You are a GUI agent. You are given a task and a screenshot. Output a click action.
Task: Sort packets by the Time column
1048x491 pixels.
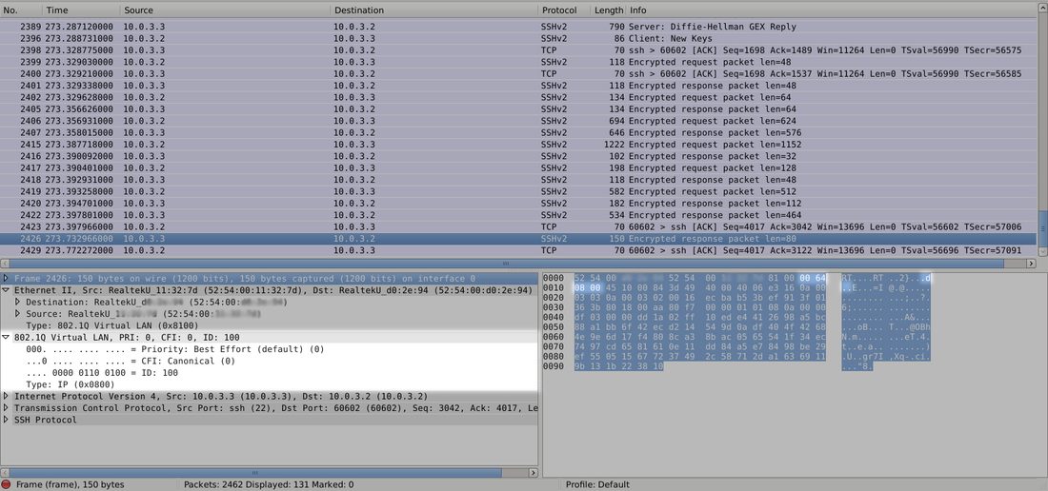click(81, 10)
